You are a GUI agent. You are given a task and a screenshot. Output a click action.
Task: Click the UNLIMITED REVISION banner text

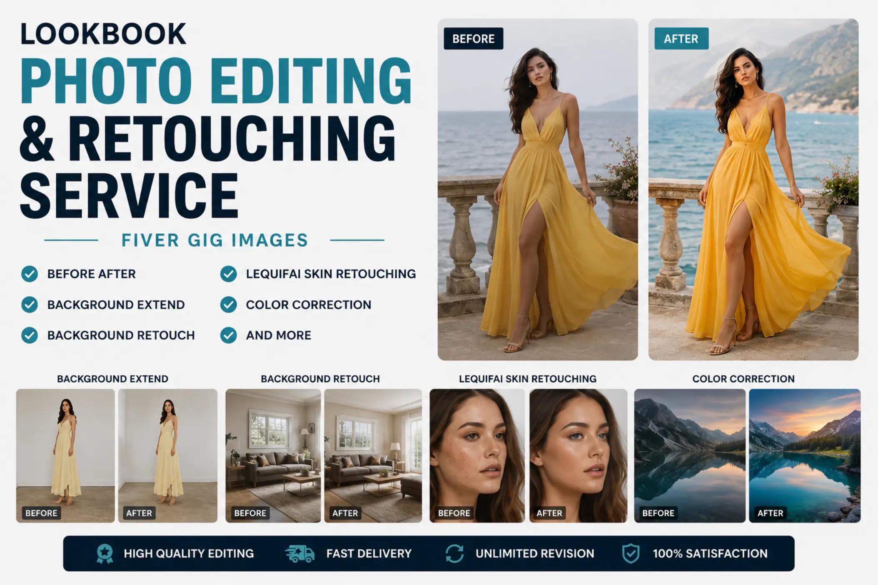pos(535,553)
